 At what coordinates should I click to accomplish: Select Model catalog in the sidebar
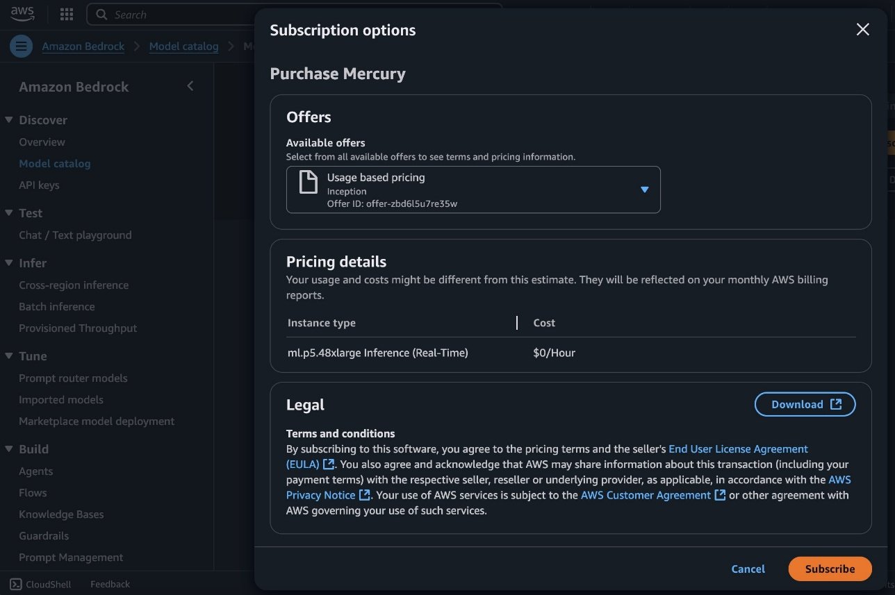tap(55, 163)
